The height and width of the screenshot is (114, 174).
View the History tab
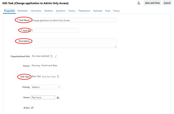click(x=117, y=11)
